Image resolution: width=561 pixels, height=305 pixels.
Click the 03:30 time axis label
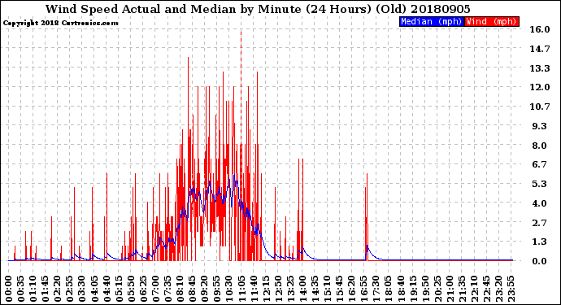point(82,289)
